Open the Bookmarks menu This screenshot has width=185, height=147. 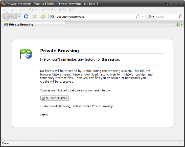48,9
